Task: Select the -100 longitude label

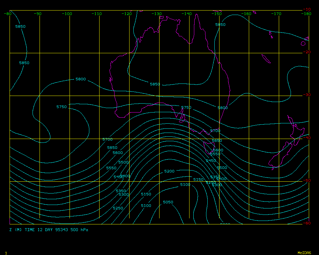Action: [x=67, y=14]
